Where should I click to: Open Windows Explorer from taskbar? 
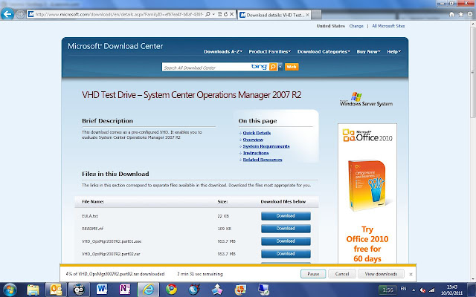(x=33, y=290)
